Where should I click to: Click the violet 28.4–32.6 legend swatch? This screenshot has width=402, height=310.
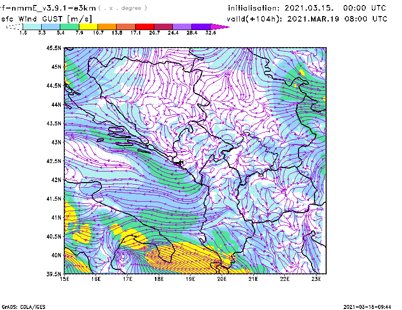(201, 27)
